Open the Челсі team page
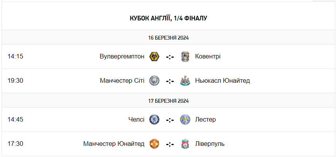Viewport: 336px width, 157px height. (x=136, y=119)
